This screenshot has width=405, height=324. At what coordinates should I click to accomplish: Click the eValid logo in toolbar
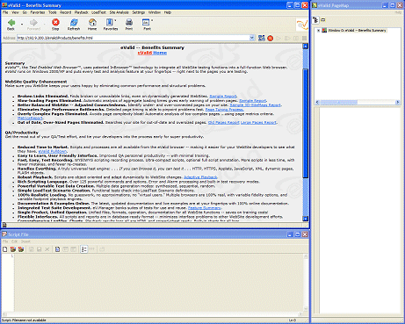point(302,25)
